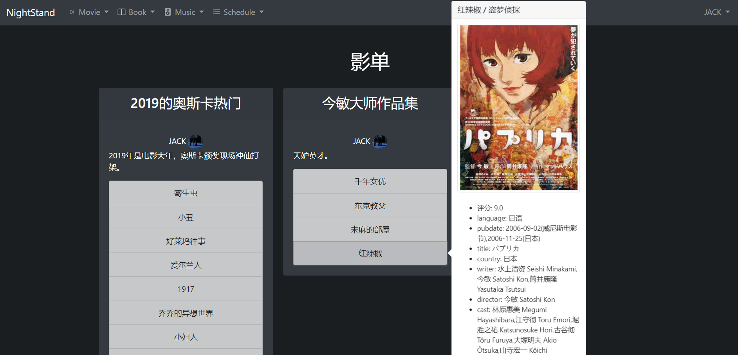Select the movie 好莱坞往事
738x355 pixels.
[x=186, y=241]
